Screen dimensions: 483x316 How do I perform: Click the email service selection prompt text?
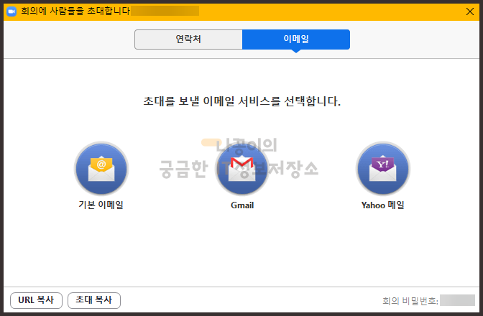pos(242,101)
